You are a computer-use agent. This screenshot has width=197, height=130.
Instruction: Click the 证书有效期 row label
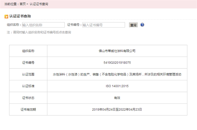[28, 110]
